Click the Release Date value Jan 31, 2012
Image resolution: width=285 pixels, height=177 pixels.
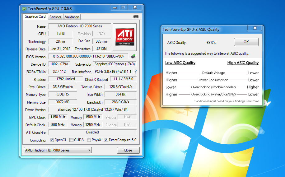[x=61, y=49]
